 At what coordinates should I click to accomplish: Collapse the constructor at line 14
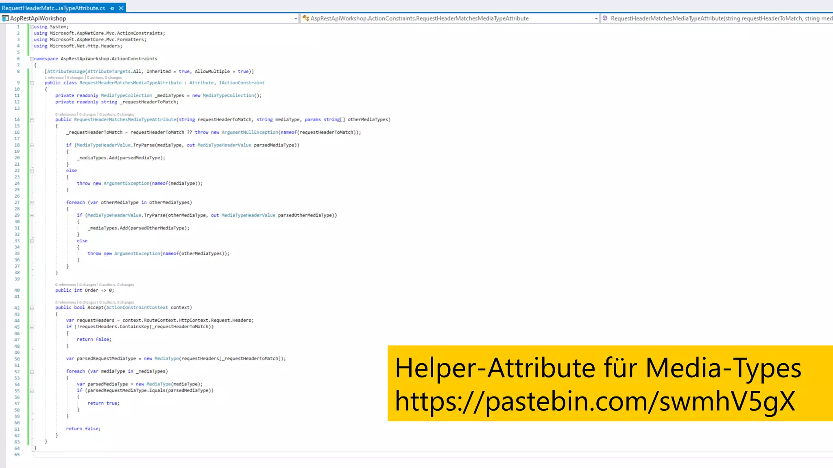coord(32,120)
